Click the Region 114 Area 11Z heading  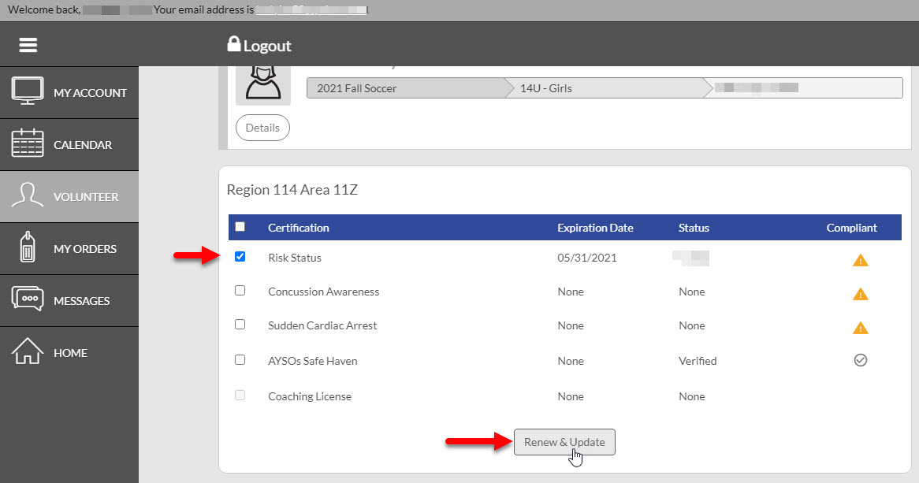(292, 190)
